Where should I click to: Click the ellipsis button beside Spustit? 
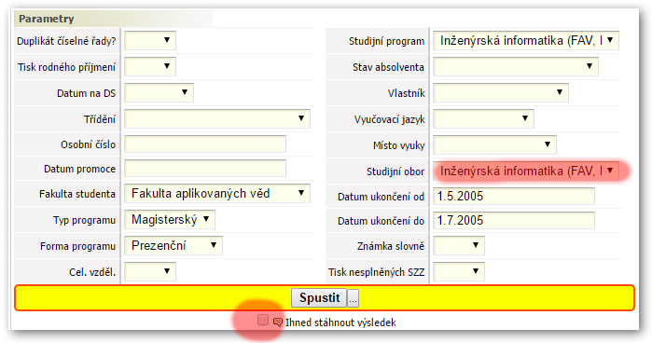(x=353, y=298)
